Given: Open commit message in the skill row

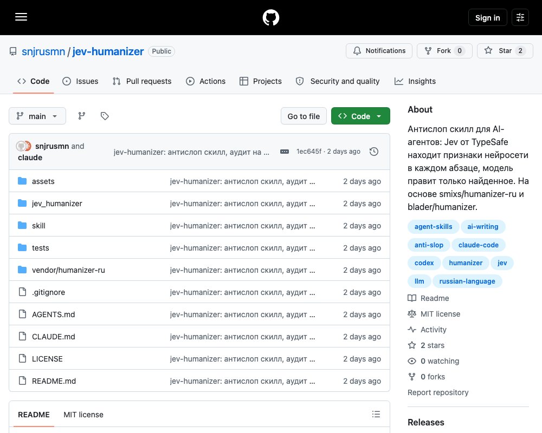Looking at the screenshot, I should coord(242,226).
